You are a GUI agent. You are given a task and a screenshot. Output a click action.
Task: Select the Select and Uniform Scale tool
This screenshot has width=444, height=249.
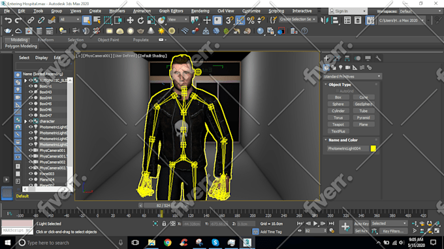[151, 20]
